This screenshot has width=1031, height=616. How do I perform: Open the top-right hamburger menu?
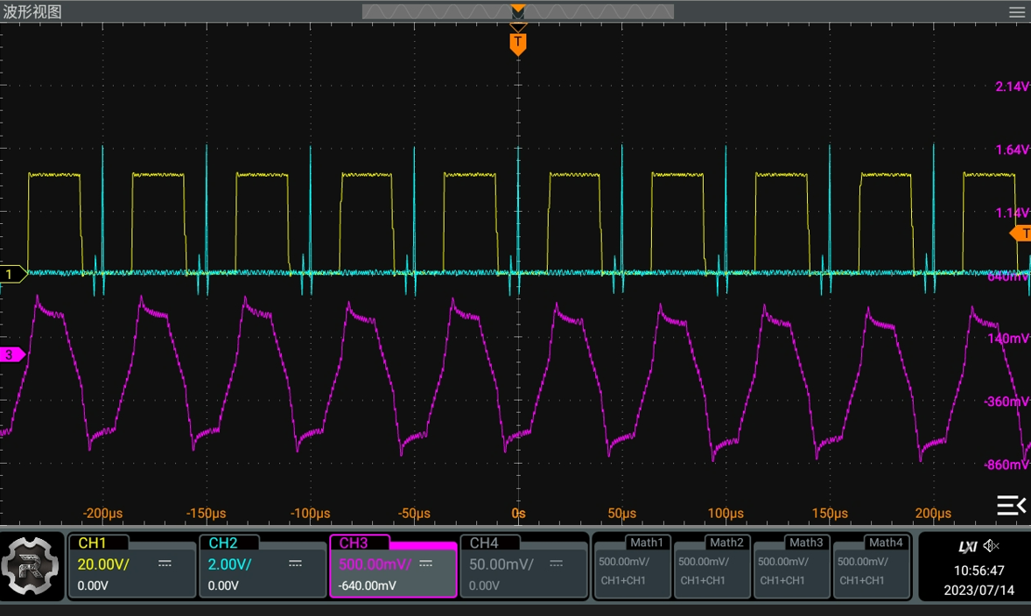point(1015,12)
